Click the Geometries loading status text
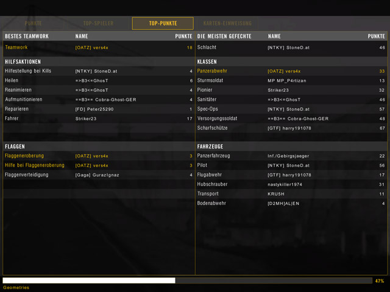 click(16, 288)
